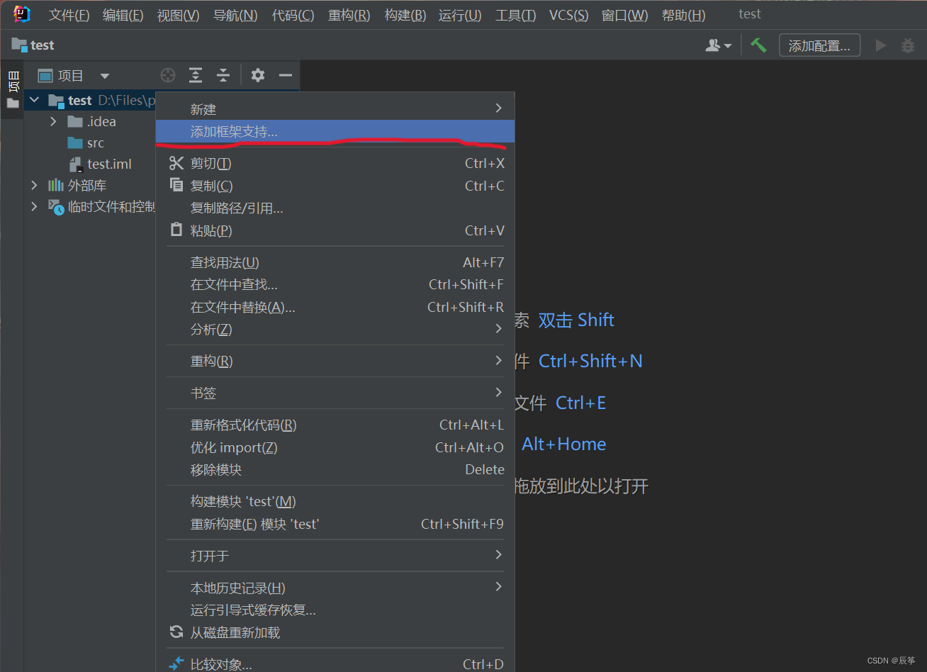The image size is (927, 672).
Task: Click the compare objects icon
Action: 176,663
